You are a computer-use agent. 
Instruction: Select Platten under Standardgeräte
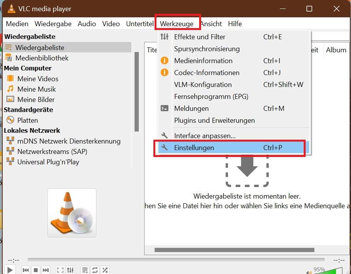point(28,120)
